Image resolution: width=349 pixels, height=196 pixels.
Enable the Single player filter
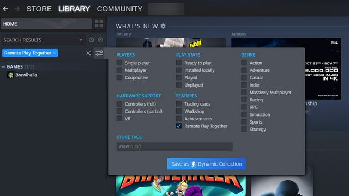(x=119, y=63)
